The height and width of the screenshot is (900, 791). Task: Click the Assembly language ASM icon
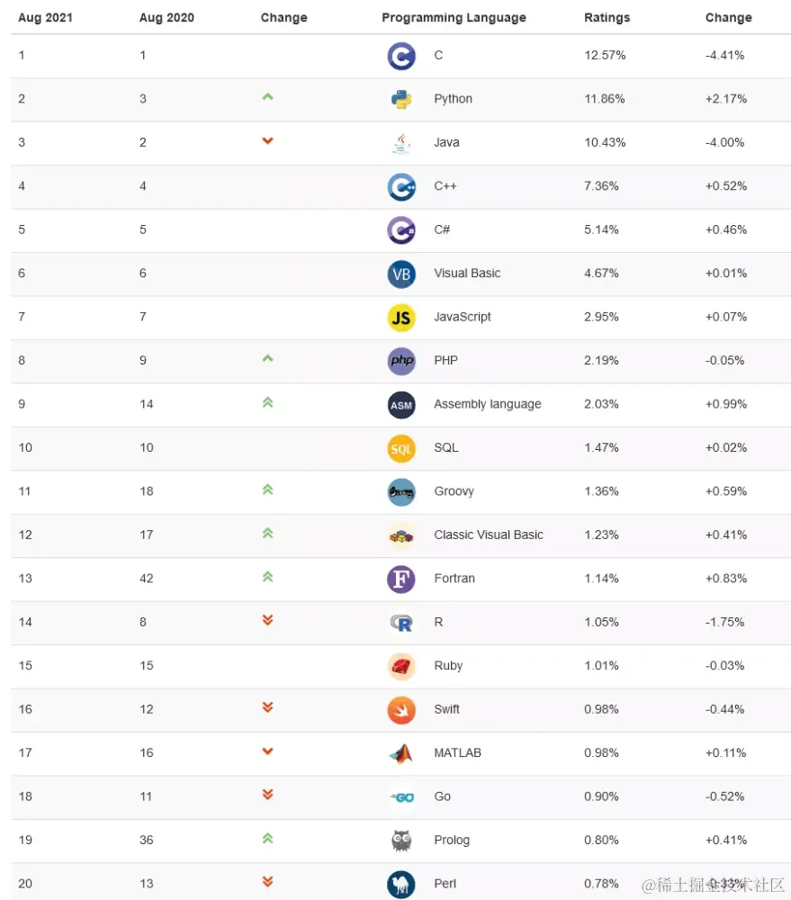(401, 405)
